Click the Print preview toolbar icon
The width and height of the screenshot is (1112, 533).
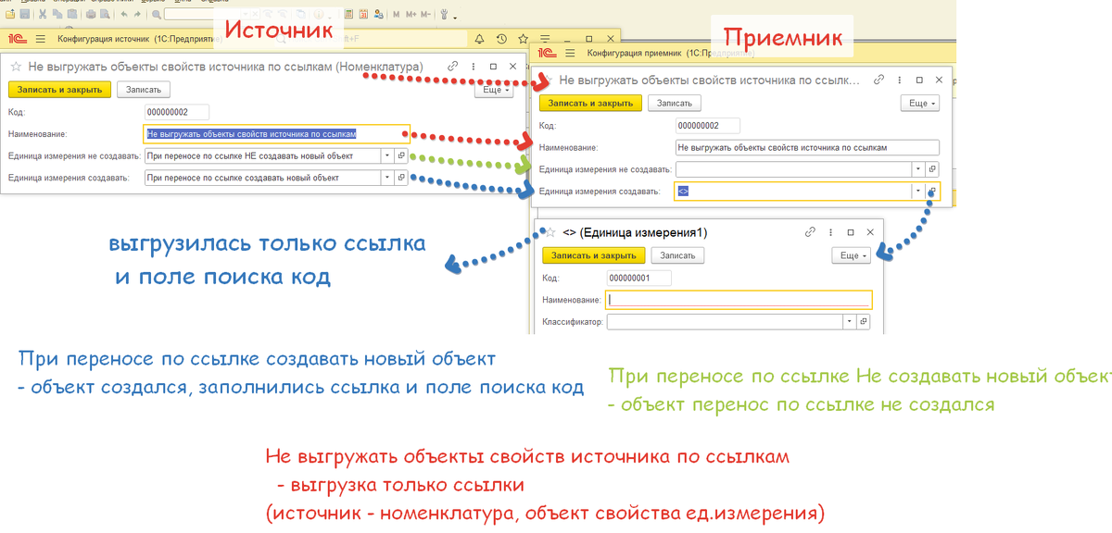[105, 14]
